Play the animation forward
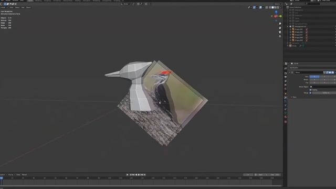Screen dimensions: 336x189 139,175
